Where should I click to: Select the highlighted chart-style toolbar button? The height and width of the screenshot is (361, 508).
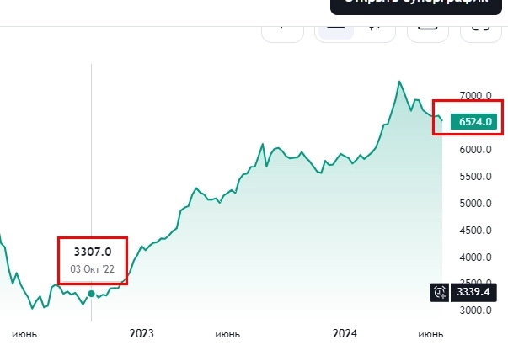click(336, 29)
